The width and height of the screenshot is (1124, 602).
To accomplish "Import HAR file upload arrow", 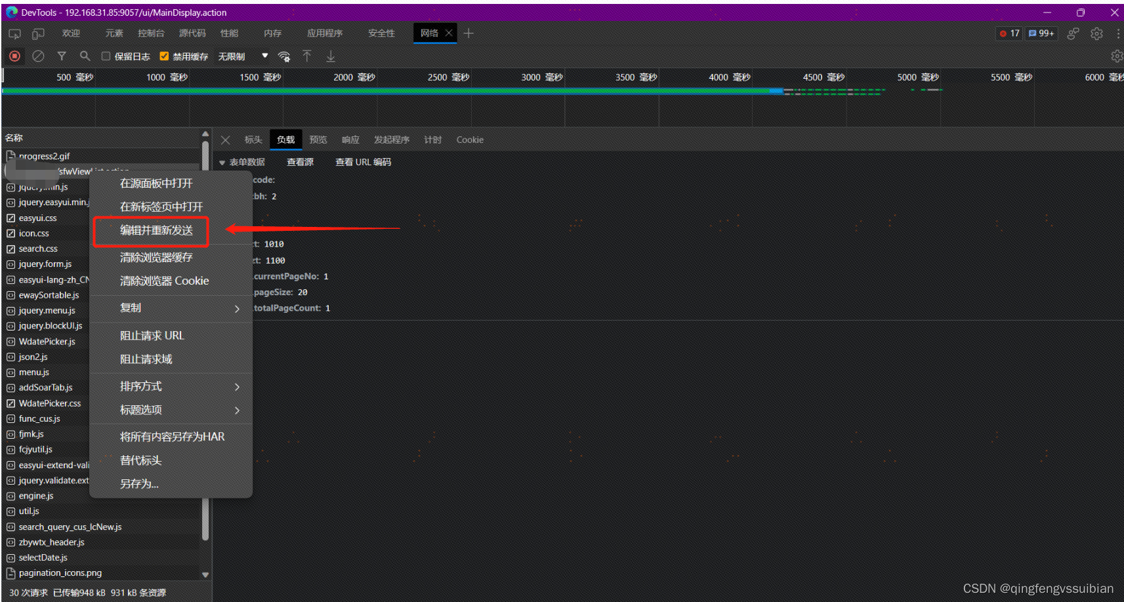I will (x=307, y=56).
